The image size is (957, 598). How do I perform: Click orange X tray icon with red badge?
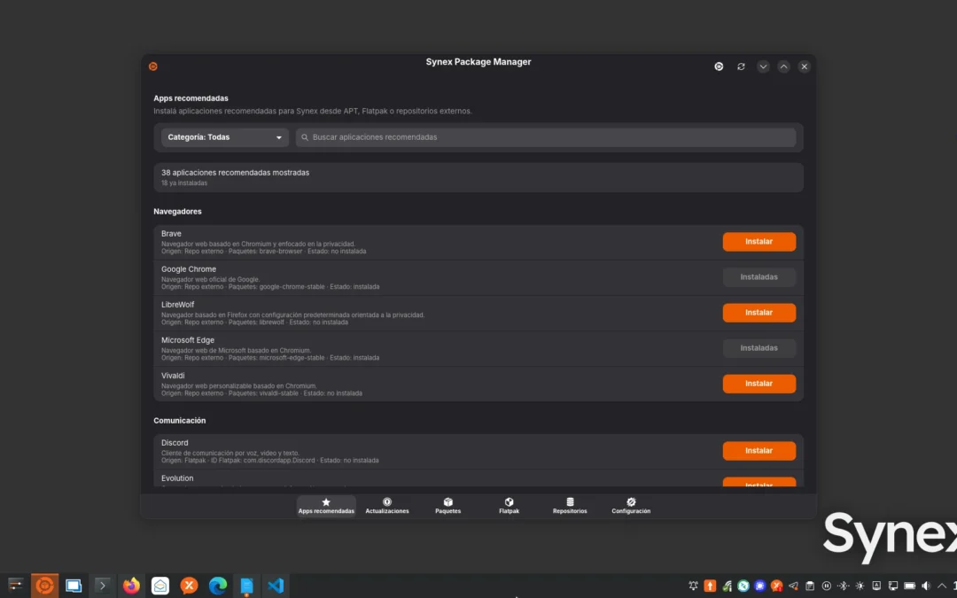776,586
